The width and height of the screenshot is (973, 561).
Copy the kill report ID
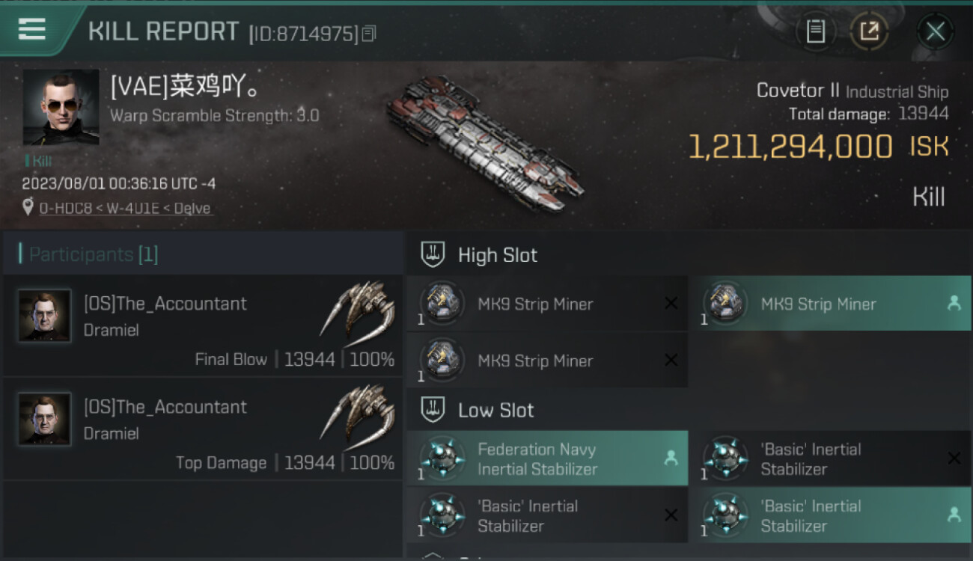(x=368, y=34)
